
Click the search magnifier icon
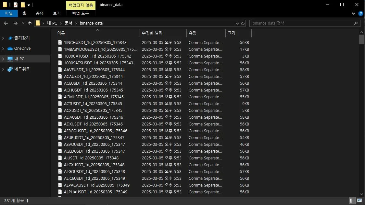click(x=356, y=23)
